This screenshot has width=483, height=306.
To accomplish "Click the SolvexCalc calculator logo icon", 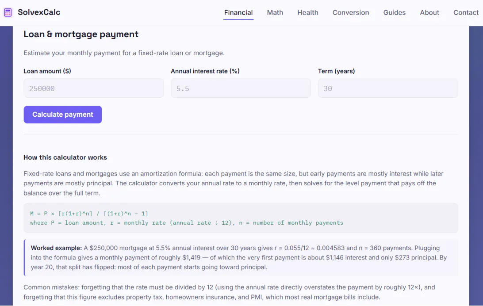I will 8,12.
